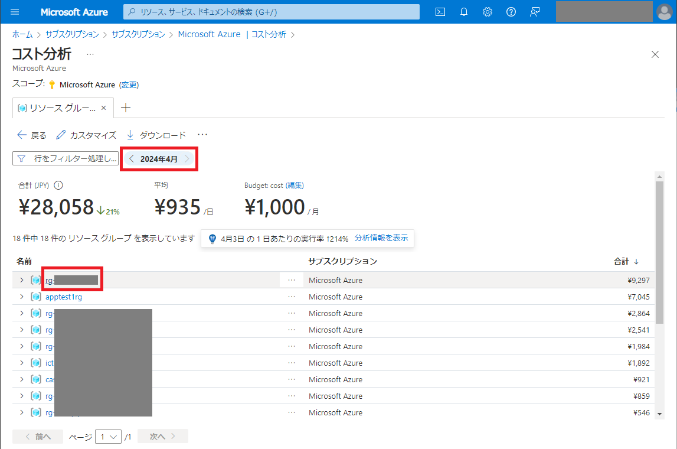Click the サブスクリプション breadcrumb link
This screenshot has height=449, width=677.
tap(77, 34)
